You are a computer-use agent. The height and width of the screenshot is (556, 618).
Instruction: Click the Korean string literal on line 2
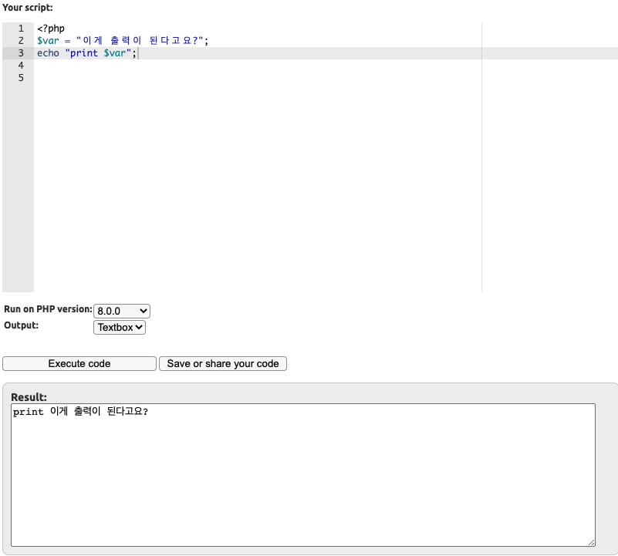(x=140, y=41)
